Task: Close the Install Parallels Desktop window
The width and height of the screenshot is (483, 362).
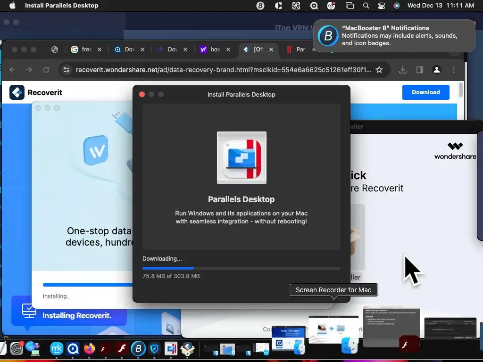Action: point(142,94)
